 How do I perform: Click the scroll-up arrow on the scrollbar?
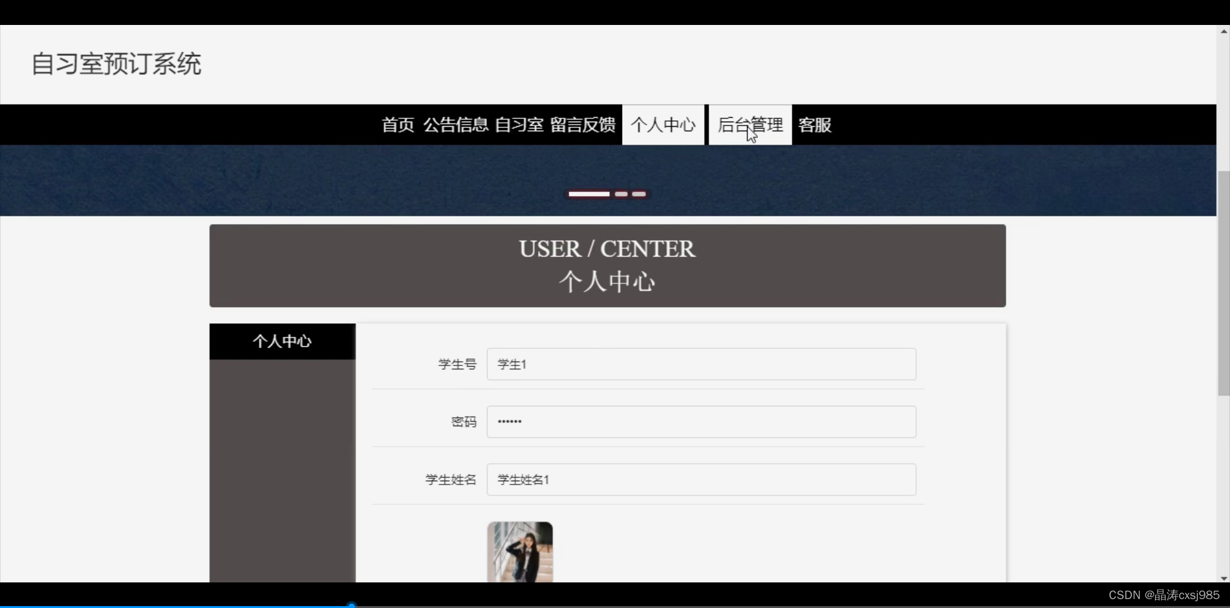click(x=1222, y=31)
